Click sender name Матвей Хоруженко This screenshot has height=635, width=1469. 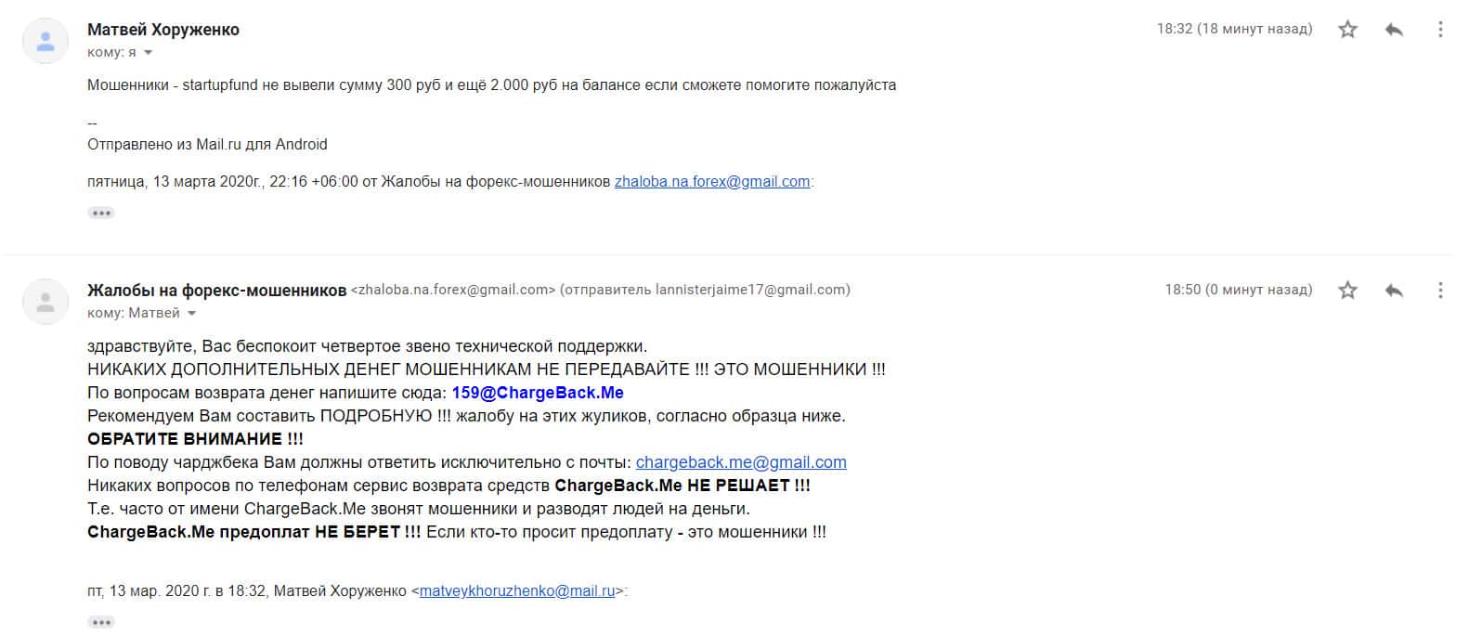coord(163,30)
